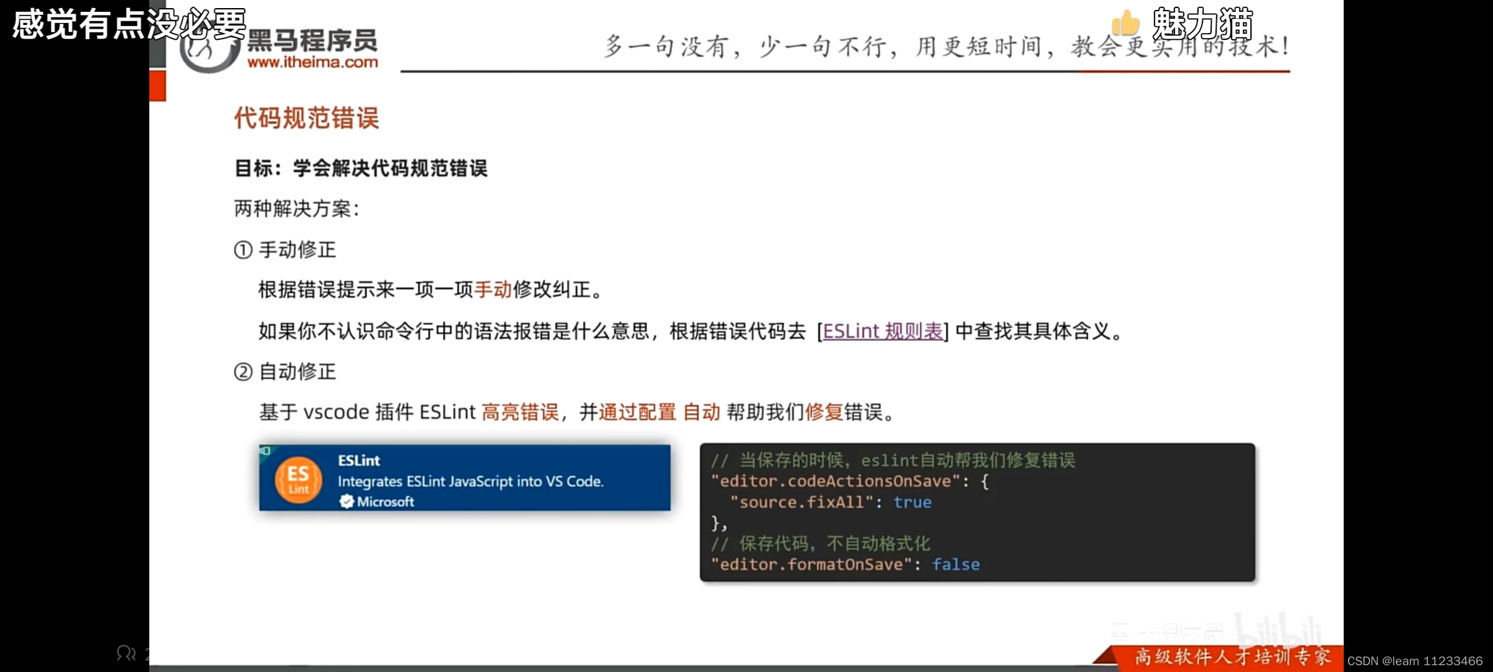1493x672 pixels.
Task: Click the heading 代码规范错误
Action: (306, 118)
